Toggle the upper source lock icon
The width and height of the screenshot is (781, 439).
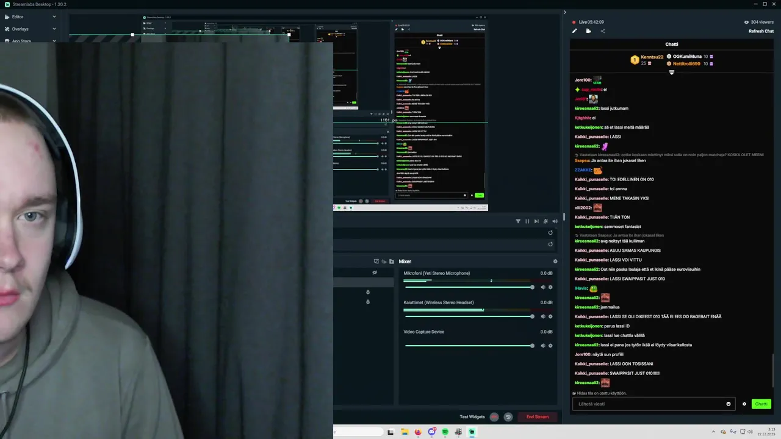pyautogui.click(x=368, y=292)
